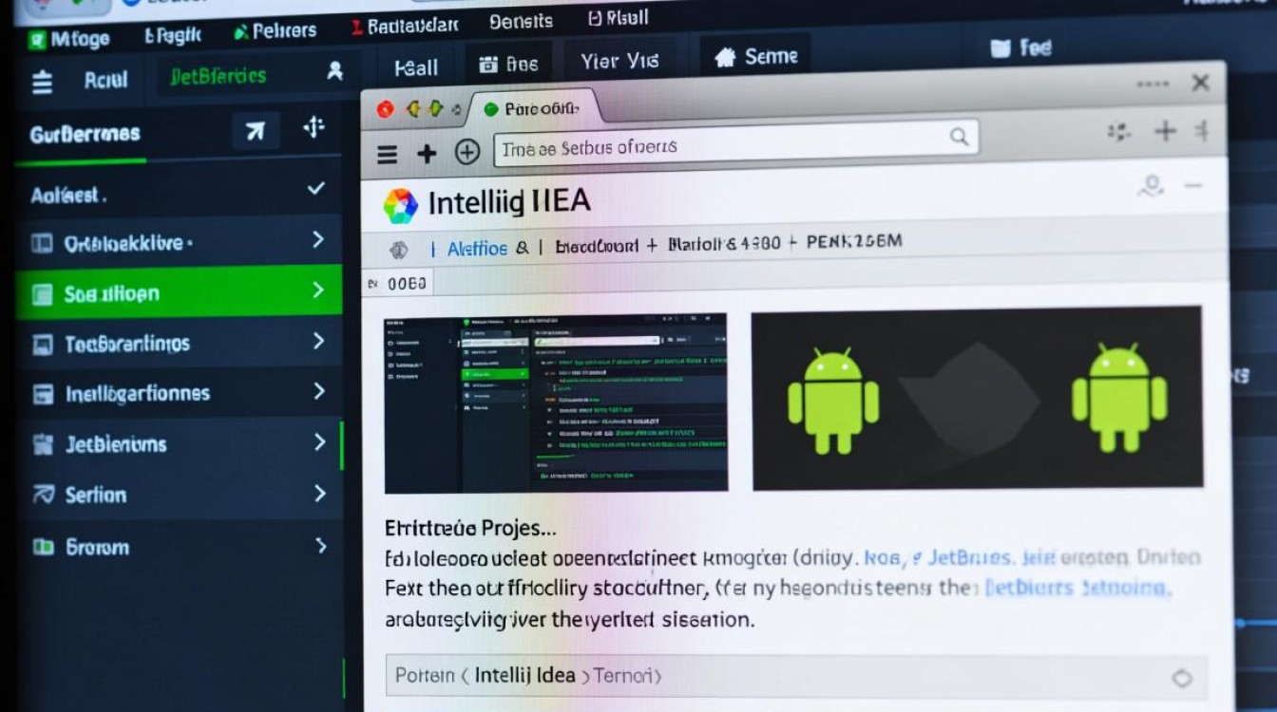Click the circled plus icon in toolbar
This screenshot has width=1277, height=712.
pyautogui.click(x=467, y=153)
